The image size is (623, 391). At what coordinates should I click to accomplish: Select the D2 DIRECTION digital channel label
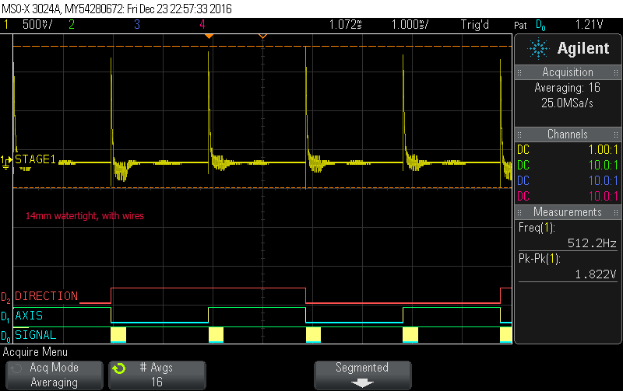pyautogui.click(x=46, y=296)
